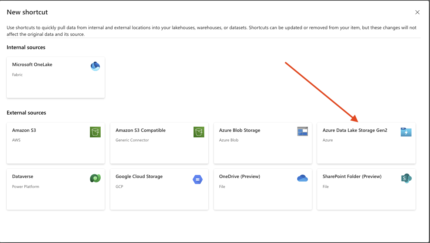Choose the Google Cloud Storage title
Screen dimensions: 430x243
tap(139, 177)
